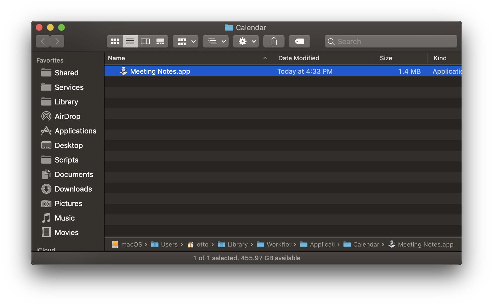
Task: Open the Share button
Action: pos(274,41)
